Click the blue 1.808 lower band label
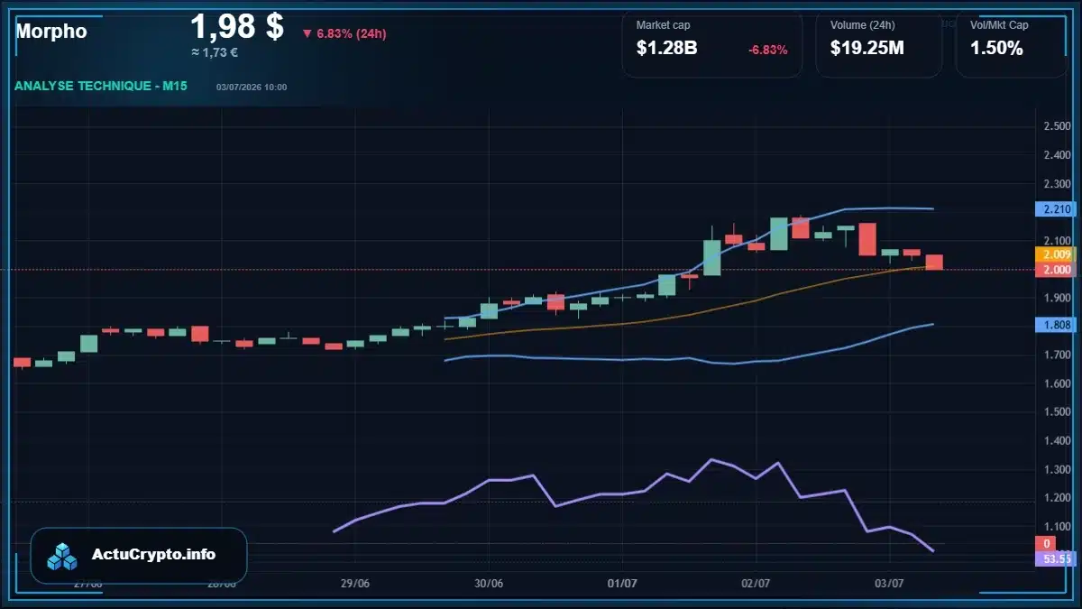1082x609 pixels. coord(1057,324)
